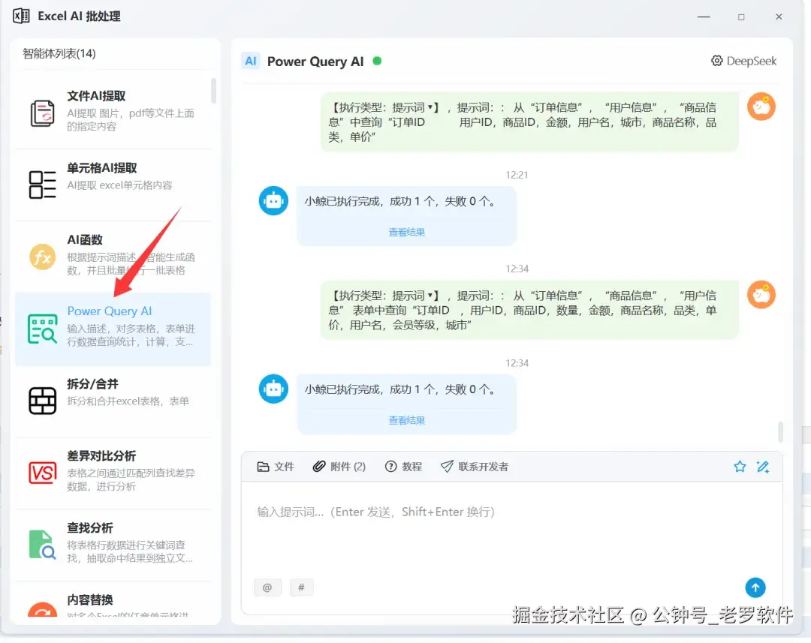Select AI函数 list entry title
Viewport: 811px width, 643px height.
click(x=85, y=240)
